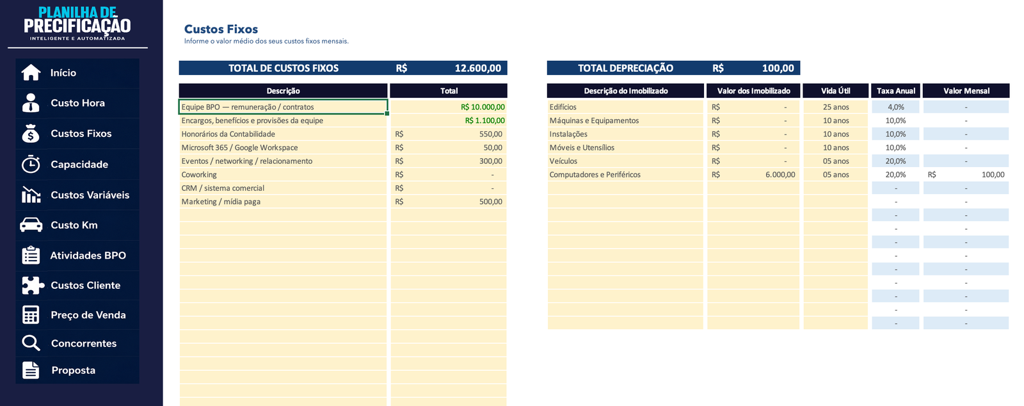This screenshot has width=1024, height=406.
Task: Select the 'Vida Útil' column header
Action: (836, 91)
